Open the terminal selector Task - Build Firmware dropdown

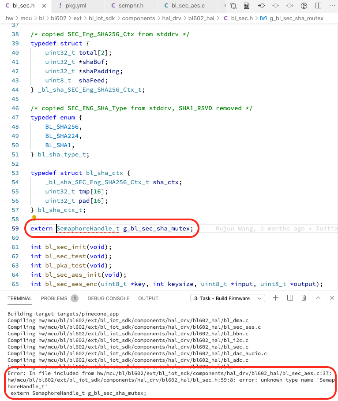pos(227,298)
